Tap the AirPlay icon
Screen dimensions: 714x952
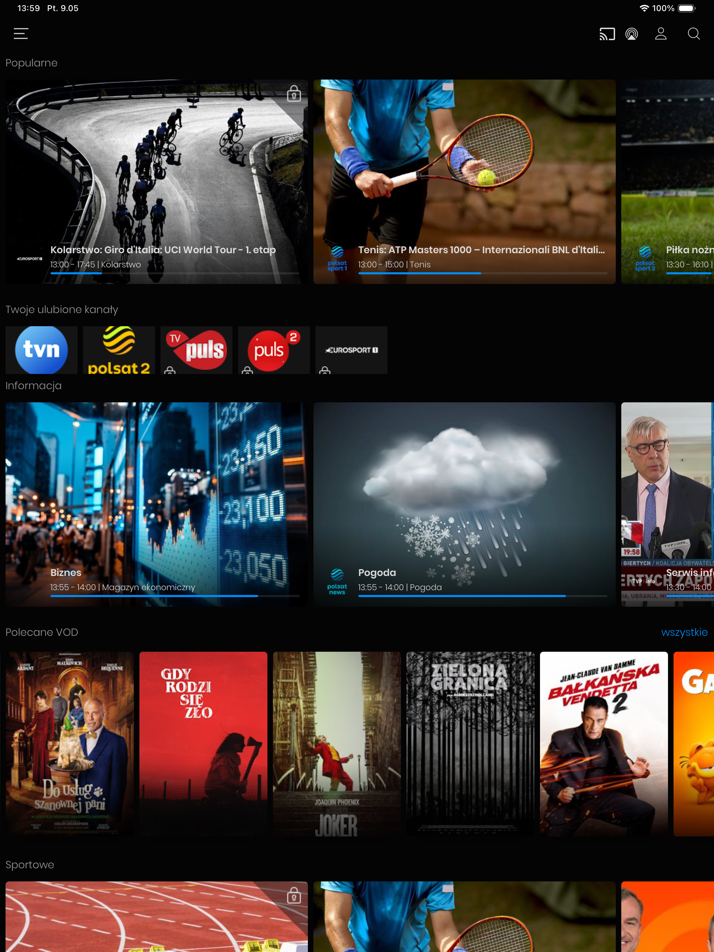click(x=631, y=34)
